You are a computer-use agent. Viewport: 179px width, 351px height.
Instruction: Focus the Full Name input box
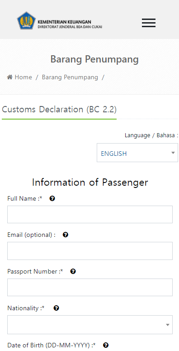[x=90, y=215]
